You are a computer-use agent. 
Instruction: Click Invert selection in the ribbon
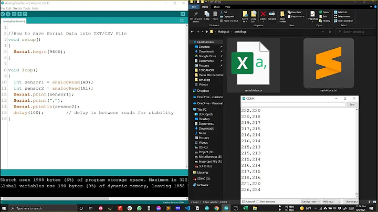[x=343, y=21]
